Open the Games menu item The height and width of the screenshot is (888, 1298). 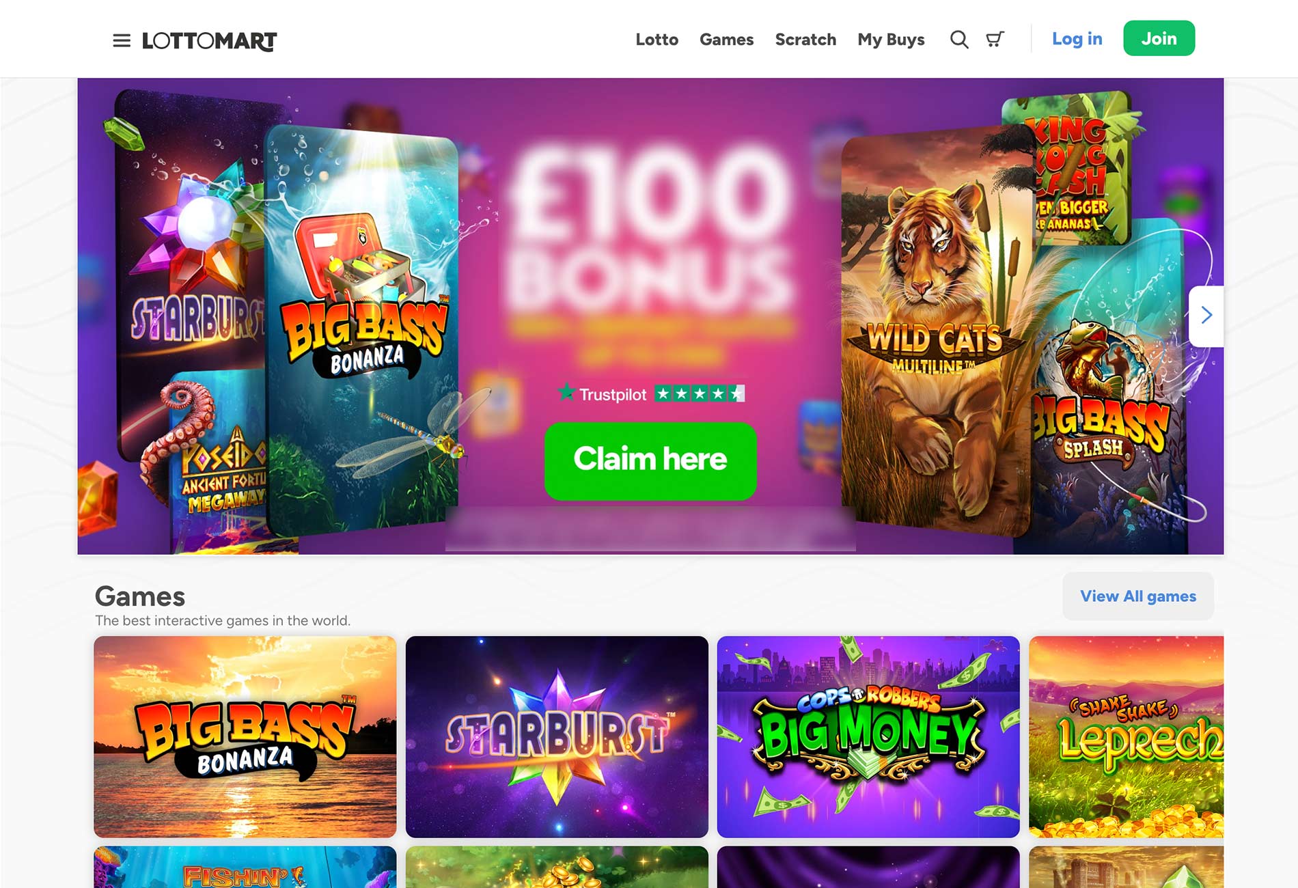pyautogui.click(x=726, y=40)
